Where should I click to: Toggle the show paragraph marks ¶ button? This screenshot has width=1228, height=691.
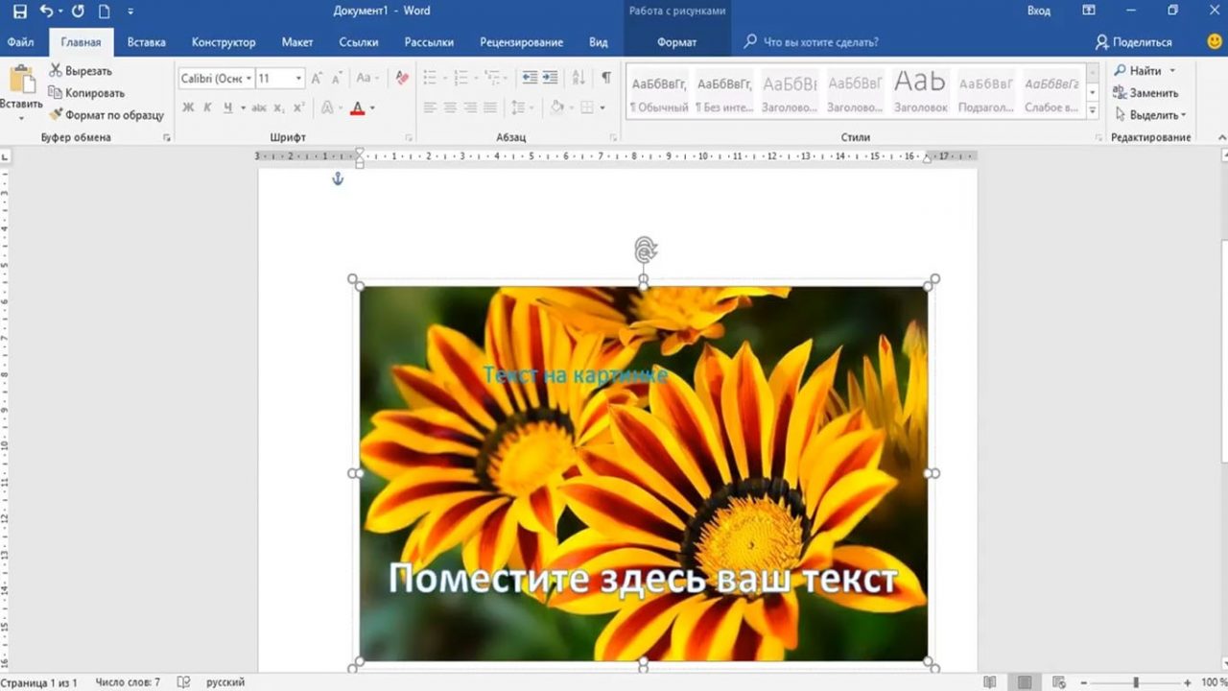click(605, 78)
